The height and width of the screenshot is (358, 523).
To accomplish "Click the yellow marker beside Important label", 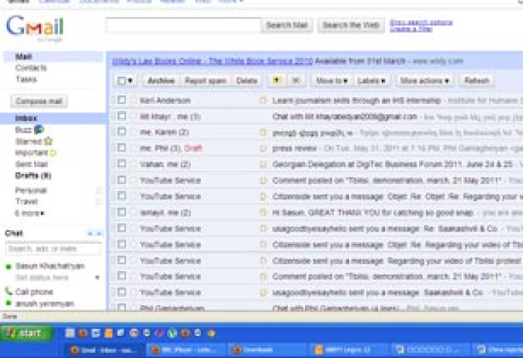I will tap(53, 153).
